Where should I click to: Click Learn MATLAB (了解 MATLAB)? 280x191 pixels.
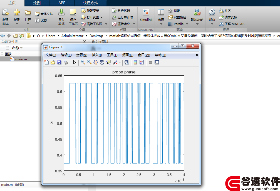coord(232,24)
